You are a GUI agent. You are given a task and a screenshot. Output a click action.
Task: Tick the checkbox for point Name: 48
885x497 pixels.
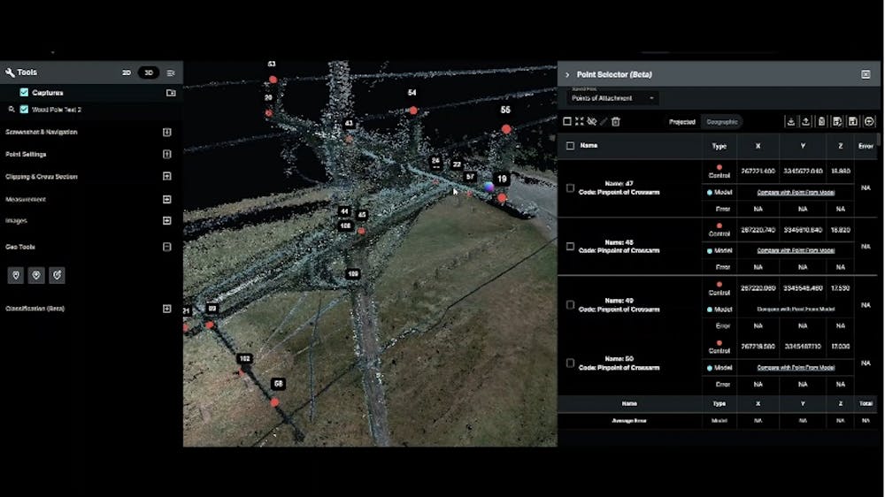pyautogui.click(x=570, y=247)
